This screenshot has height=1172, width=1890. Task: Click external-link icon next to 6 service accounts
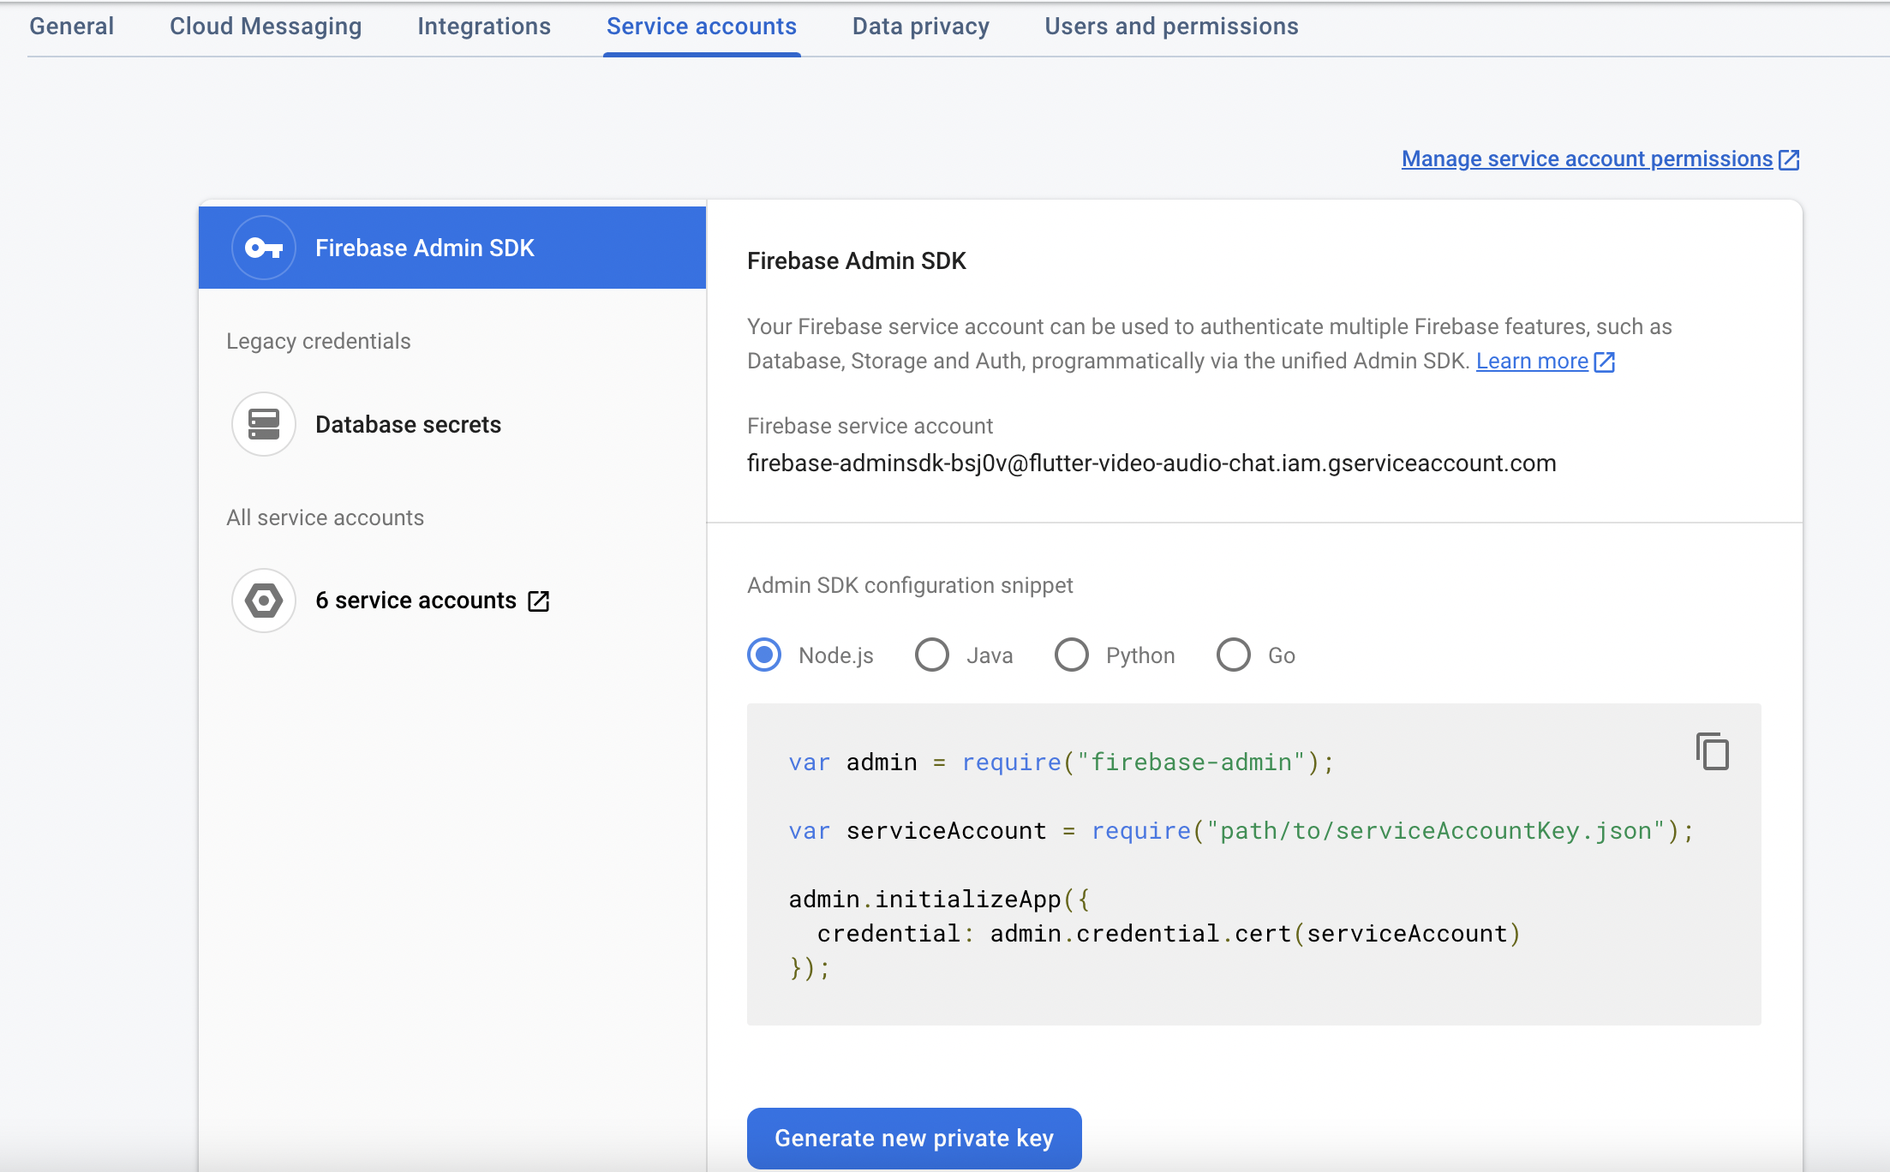pyautogui.click(x=539, y=601)
